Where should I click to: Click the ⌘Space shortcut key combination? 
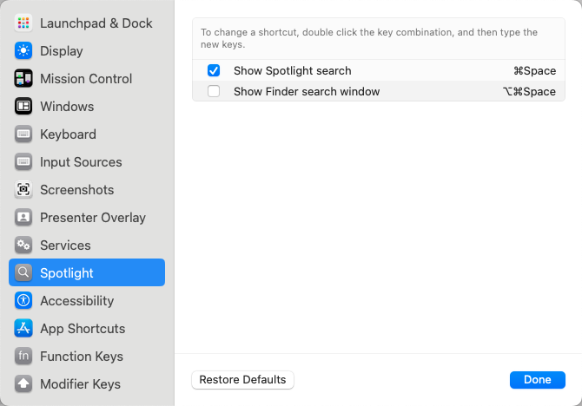coord(534,70)
